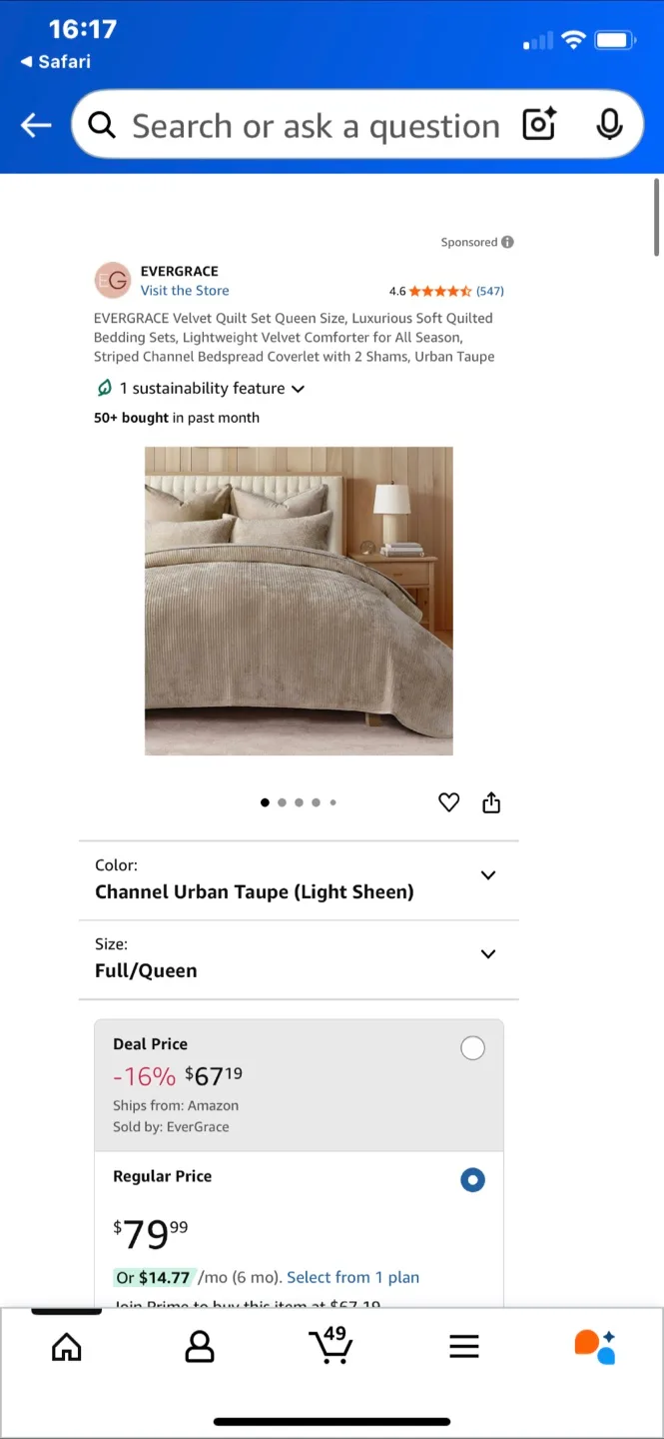This screenshot has width=664, height=1439.
Task: Open the hamburger menu icon
Action: pos(464,1346)
